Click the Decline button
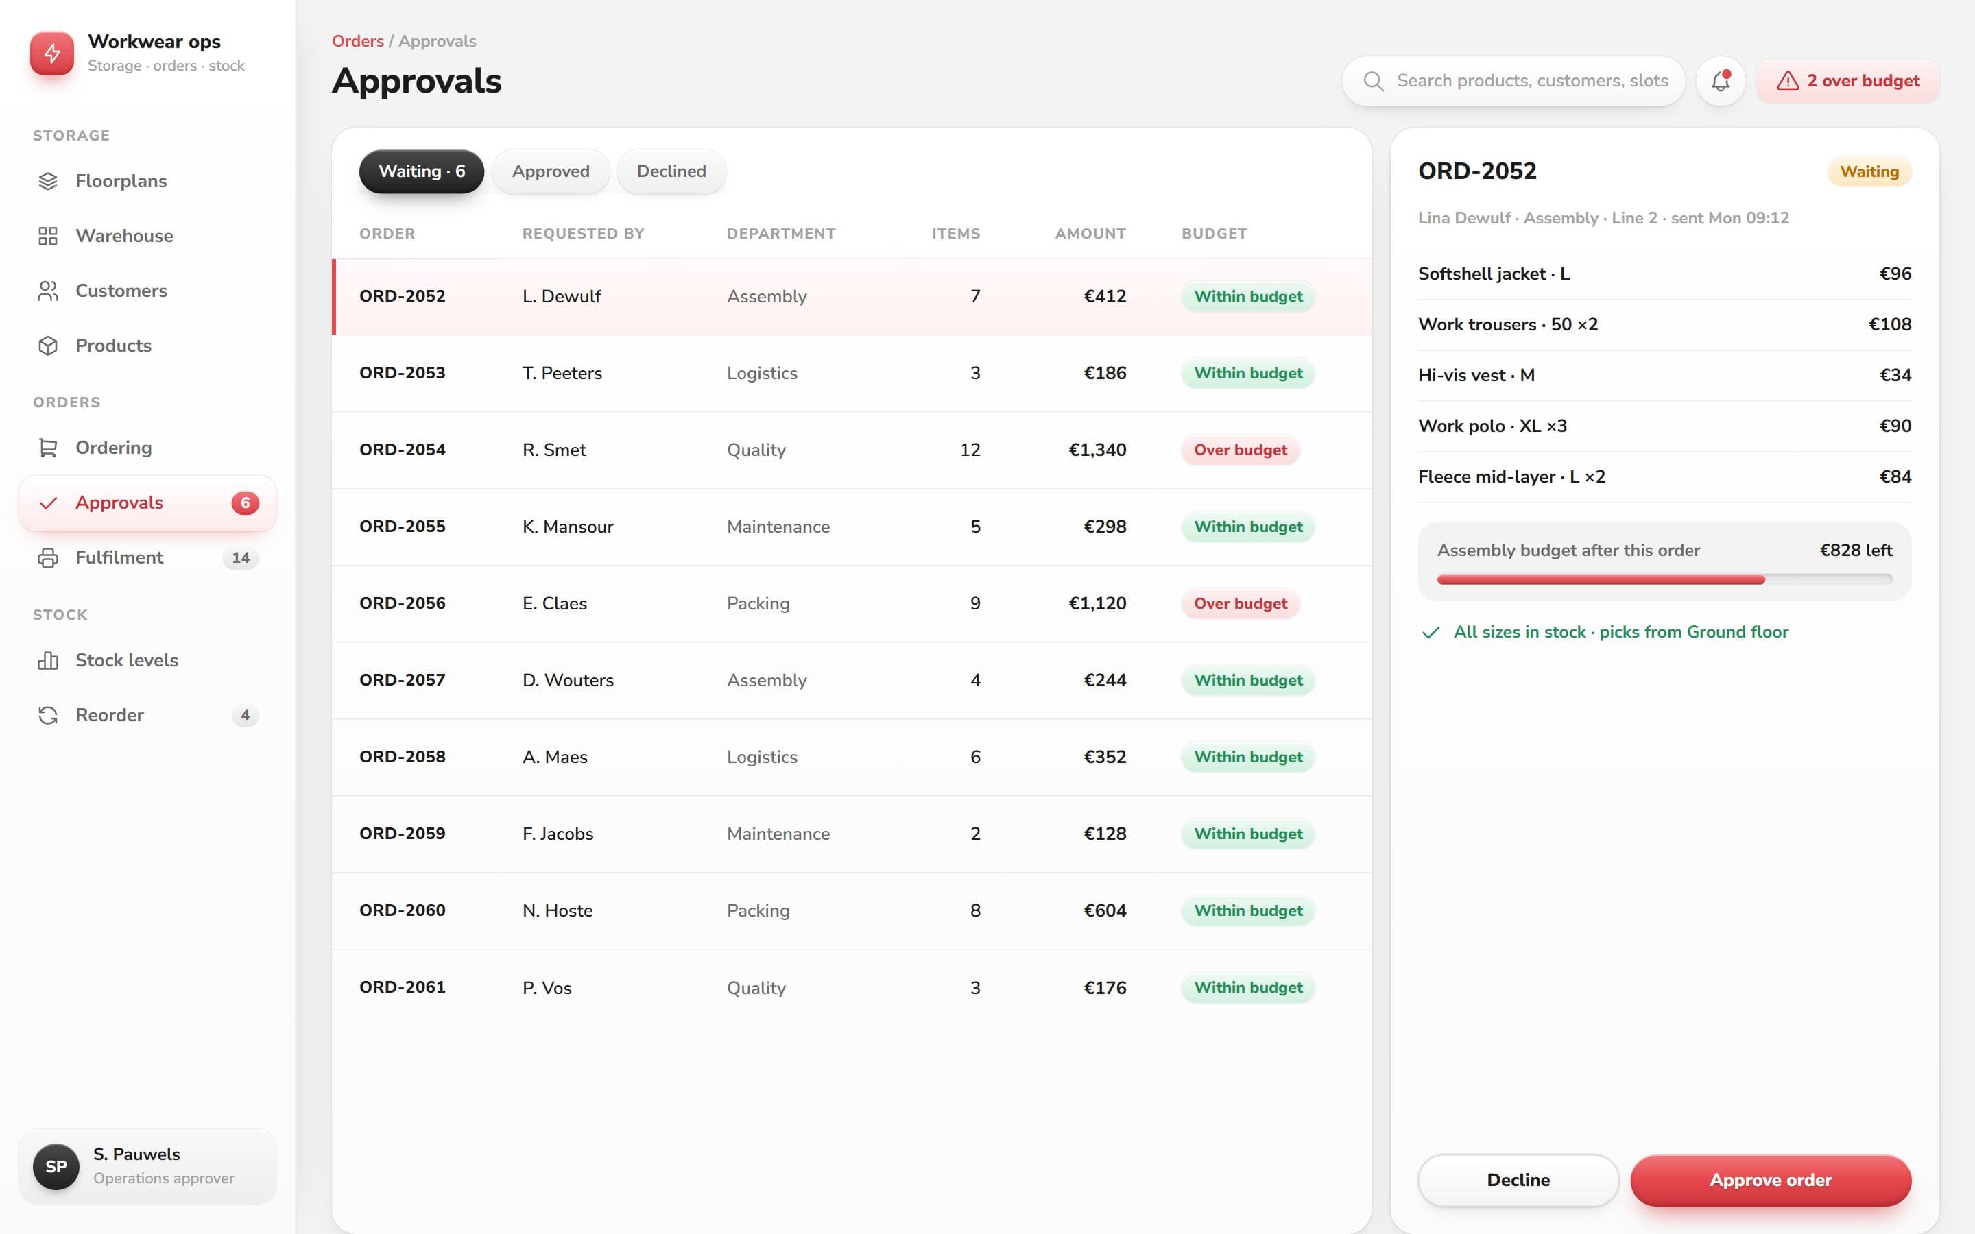Viewport: 1975px width, 1234px height. pos(1518,1180)
